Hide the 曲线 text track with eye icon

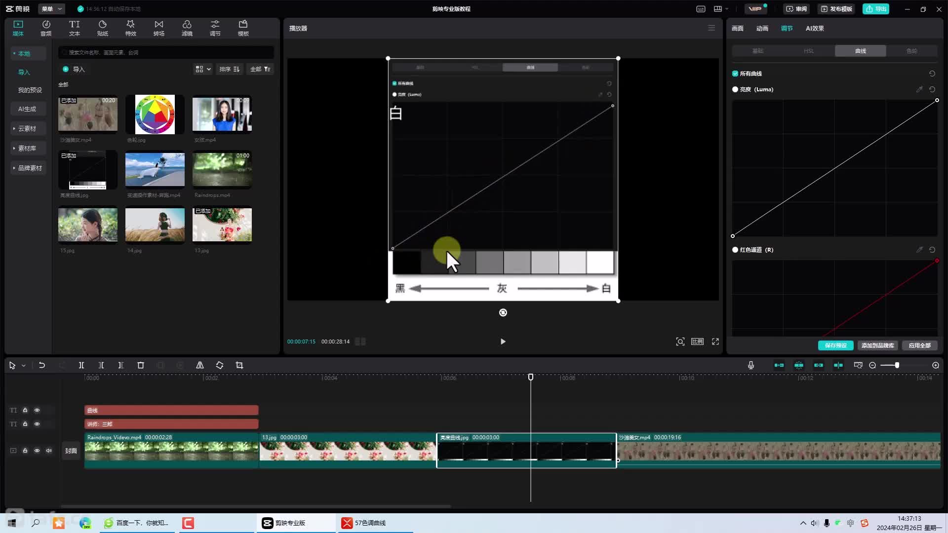coord(37,410)
